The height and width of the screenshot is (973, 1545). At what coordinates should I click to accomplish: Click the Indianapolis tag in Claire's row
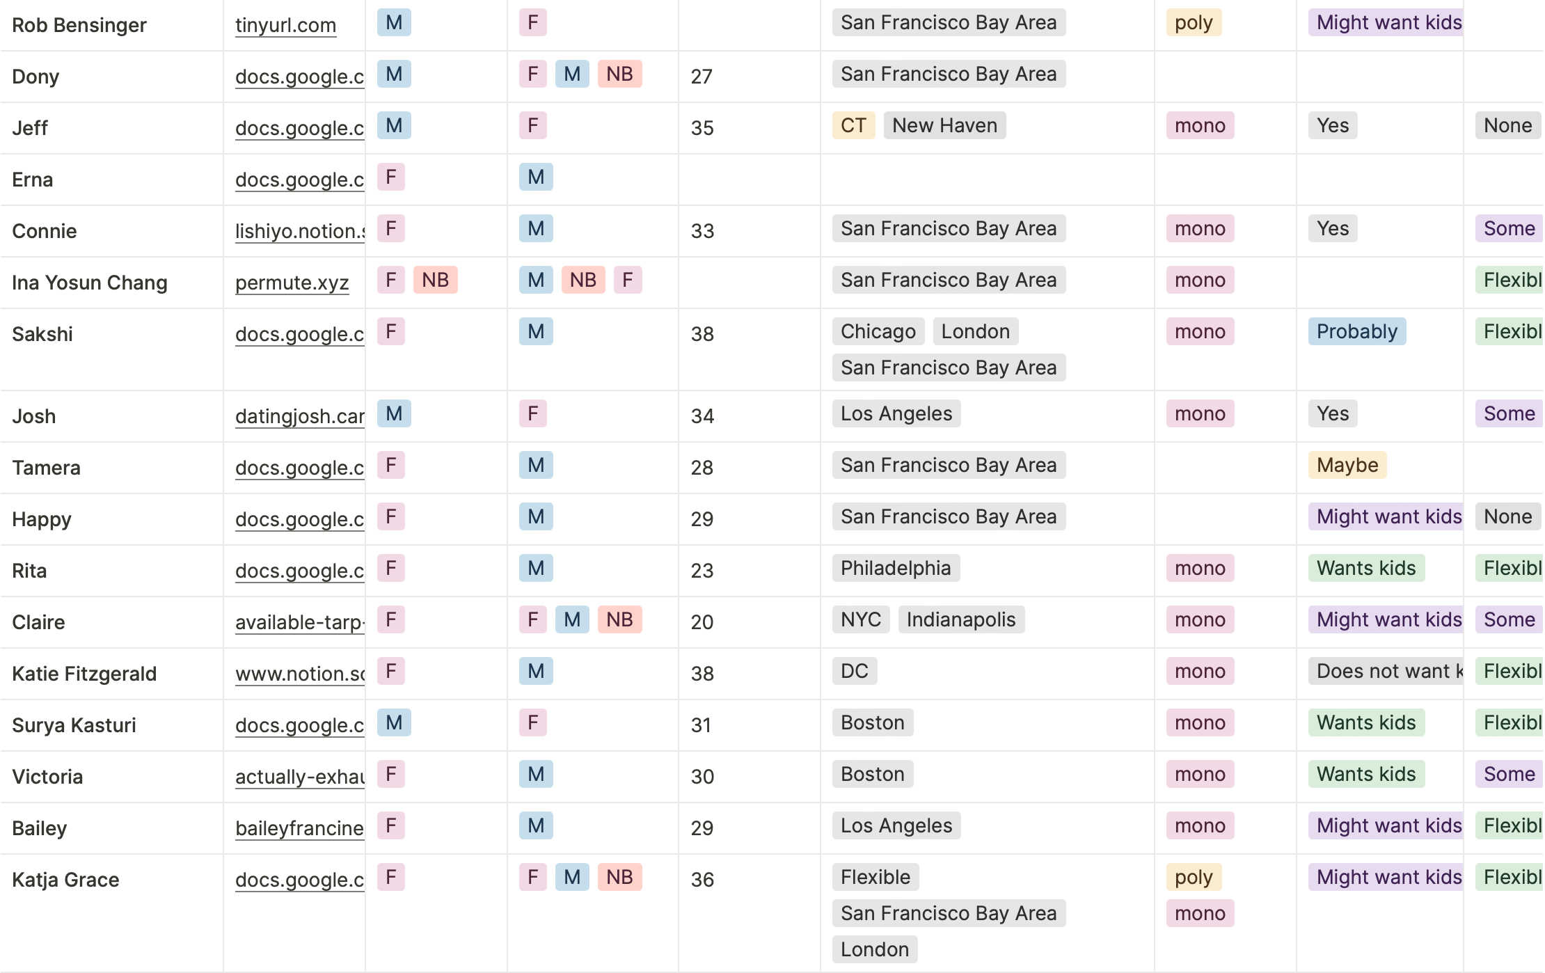coord(961,619)
